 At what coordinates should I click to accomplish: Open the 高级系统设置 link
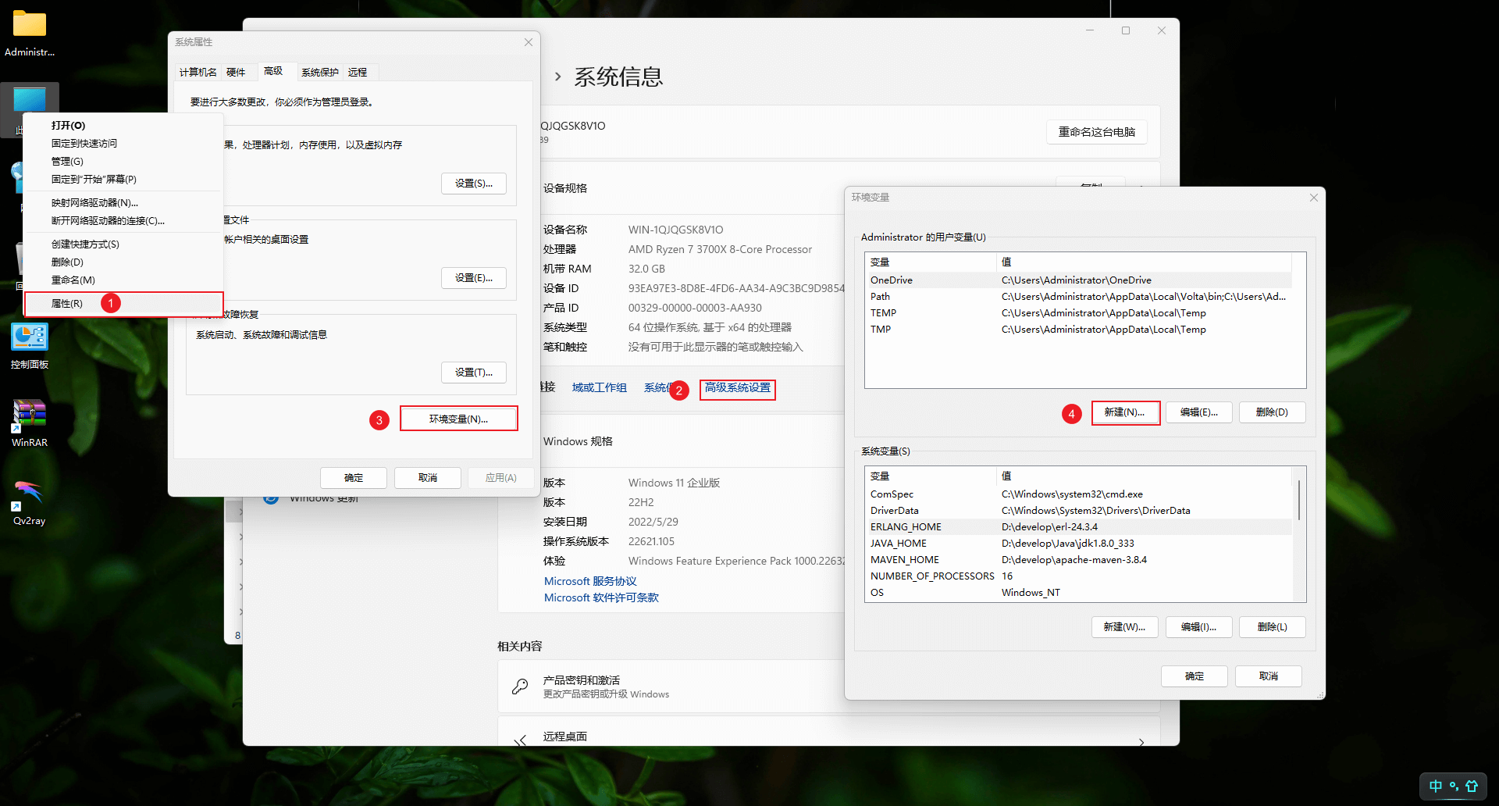point(738,387)
